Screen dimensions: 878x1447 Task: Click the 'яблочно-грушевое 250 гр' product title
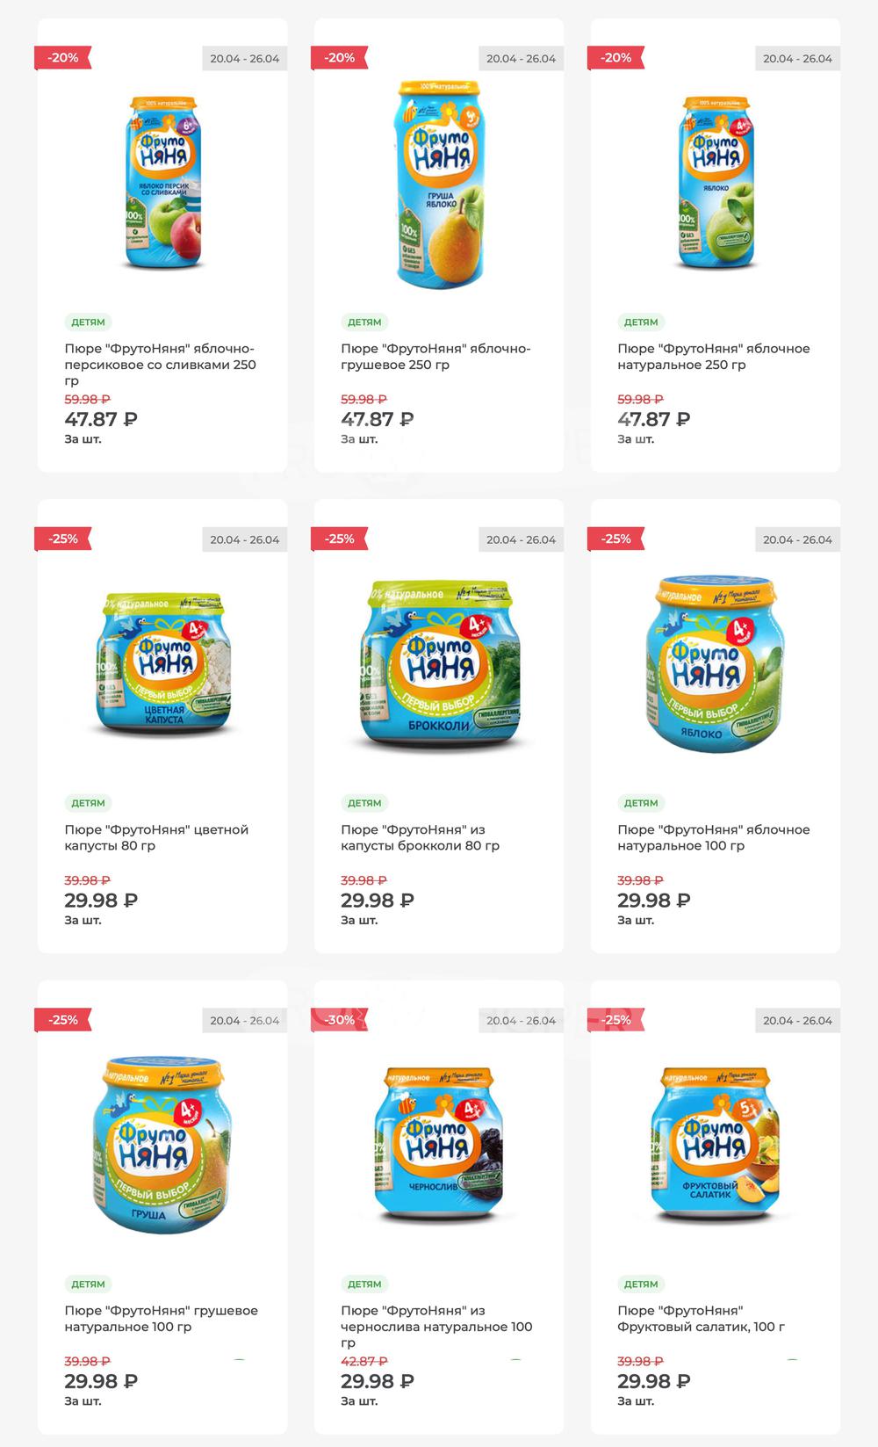tap(435, 357)
